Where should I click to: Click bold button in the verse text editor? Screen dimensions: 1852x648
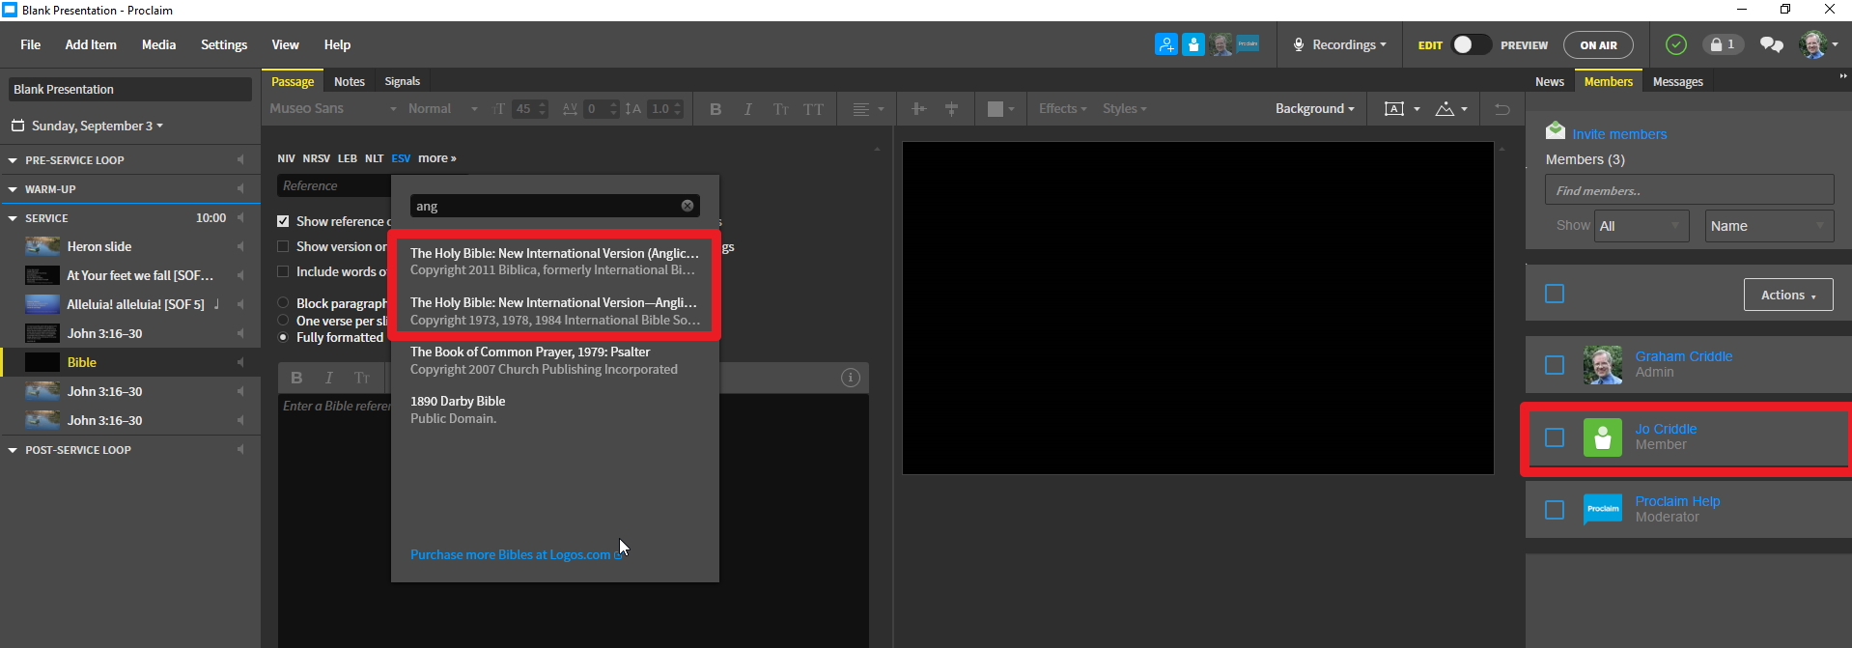click(x=296, y=378)
